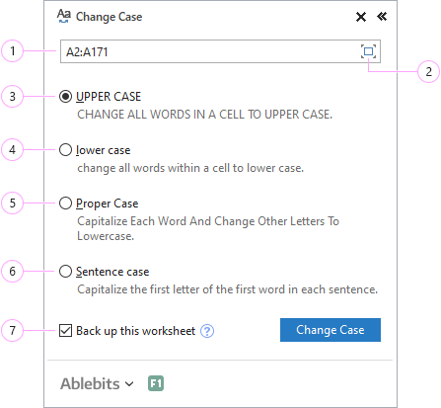Click the Back up this worksheet label
The height and width of the screenshot is (408, 441).
click(x=136, y=331)
